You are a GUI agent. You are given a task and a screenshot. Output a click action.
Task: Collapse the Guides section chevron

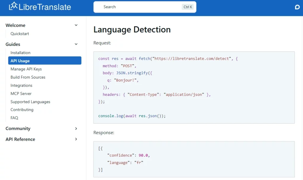(x=76, y=44)
